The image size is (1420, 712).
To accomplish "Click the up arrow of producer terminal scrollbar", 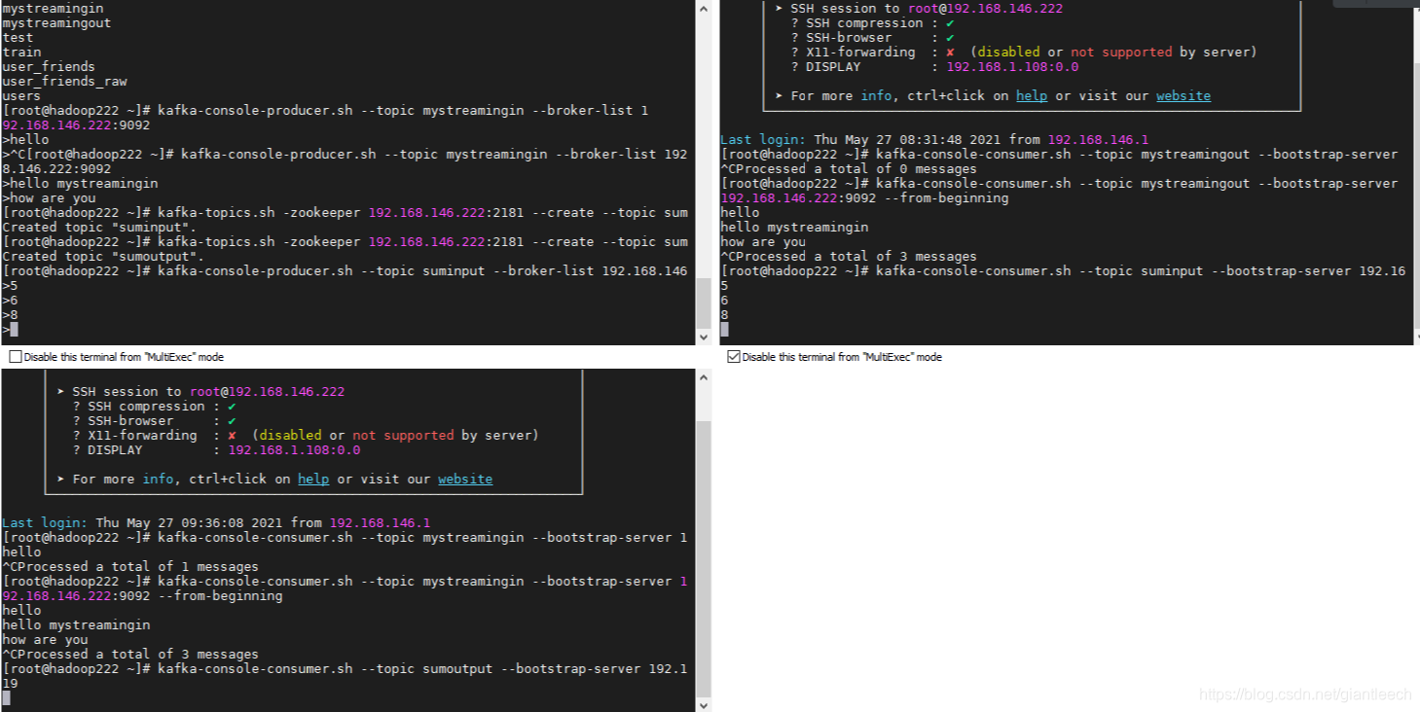I will (704, 8).
